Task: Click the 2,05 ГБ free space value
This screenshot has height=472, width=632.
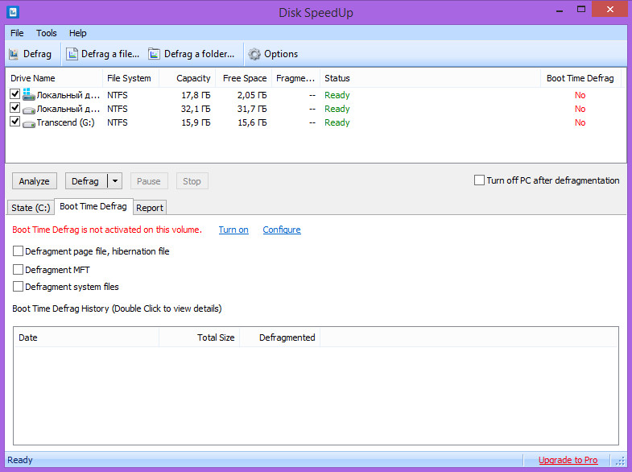Action: [252, 95]
